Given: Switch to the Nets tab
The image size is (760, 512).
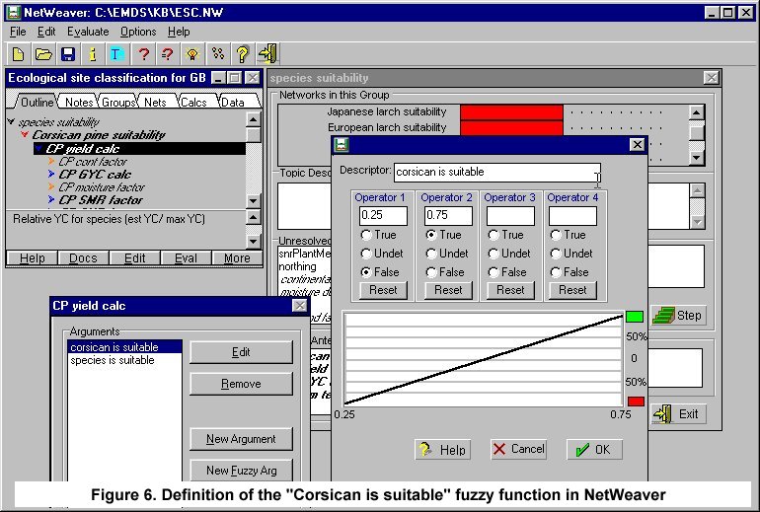Looking at the screenshot, I should coord(155,102).
